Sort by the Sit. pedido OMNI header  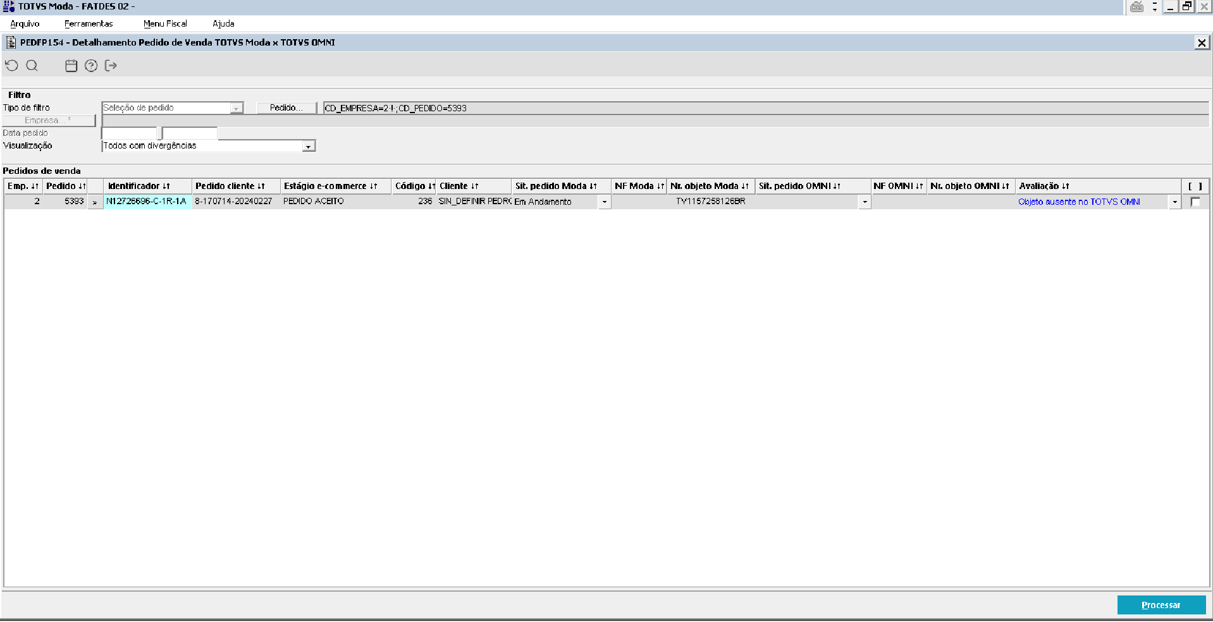click(813, 186)
